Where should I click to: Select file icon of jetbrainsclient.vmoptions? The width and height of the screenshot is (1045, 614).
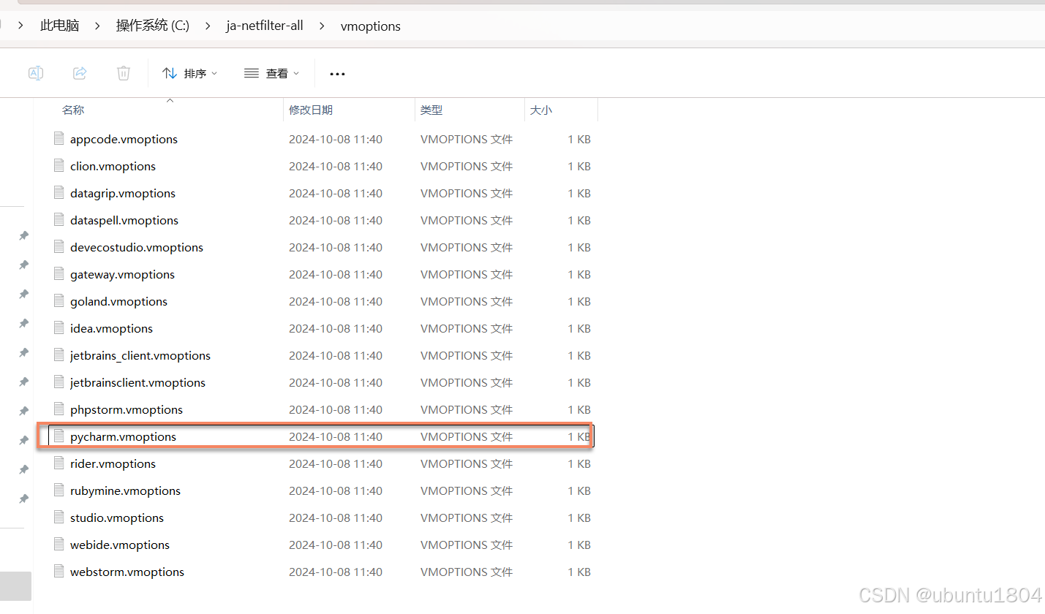coord(59,382)
